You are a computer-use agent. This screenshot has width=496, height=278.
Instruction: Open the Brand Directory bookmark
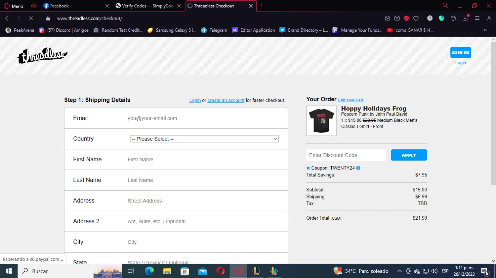point(304,30)
